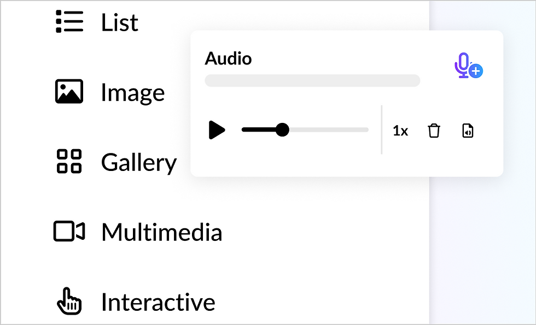This screenshot has width=536, height=325.
Task: Click the Gallery grid icon
Action: [69, 162]
